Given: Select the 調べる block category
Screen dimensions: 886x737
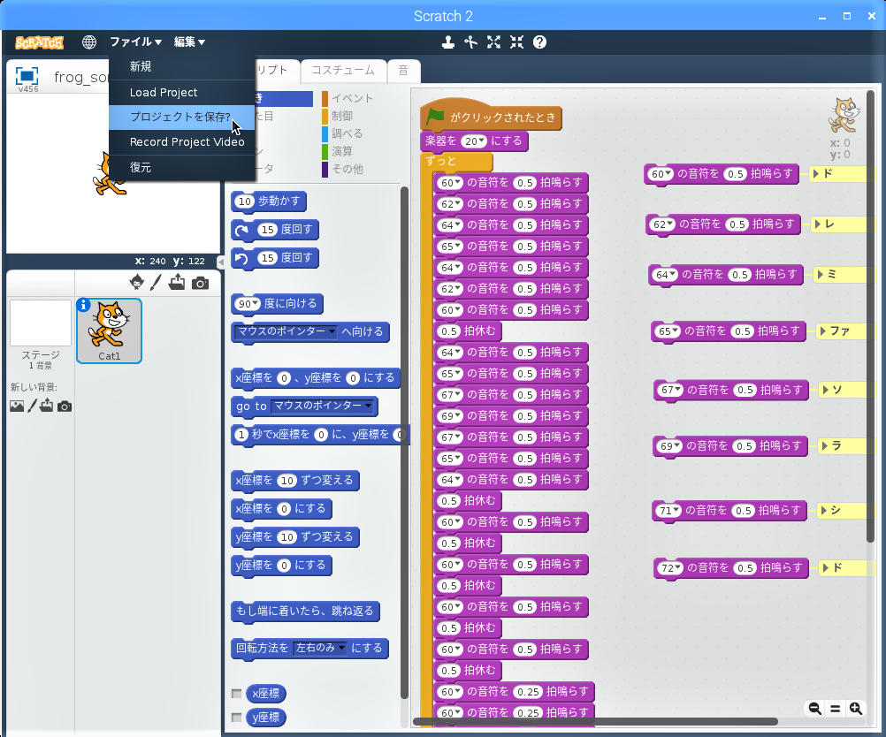Looking at the screenshot, I should coord(343,133).
